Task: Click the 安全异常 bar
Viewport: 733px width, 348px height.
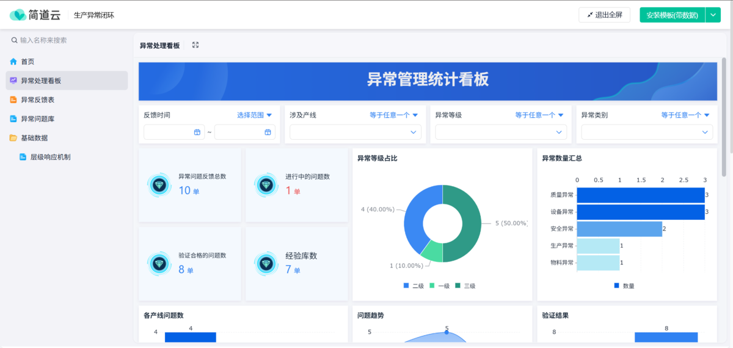Action: (x=619, y=229)
